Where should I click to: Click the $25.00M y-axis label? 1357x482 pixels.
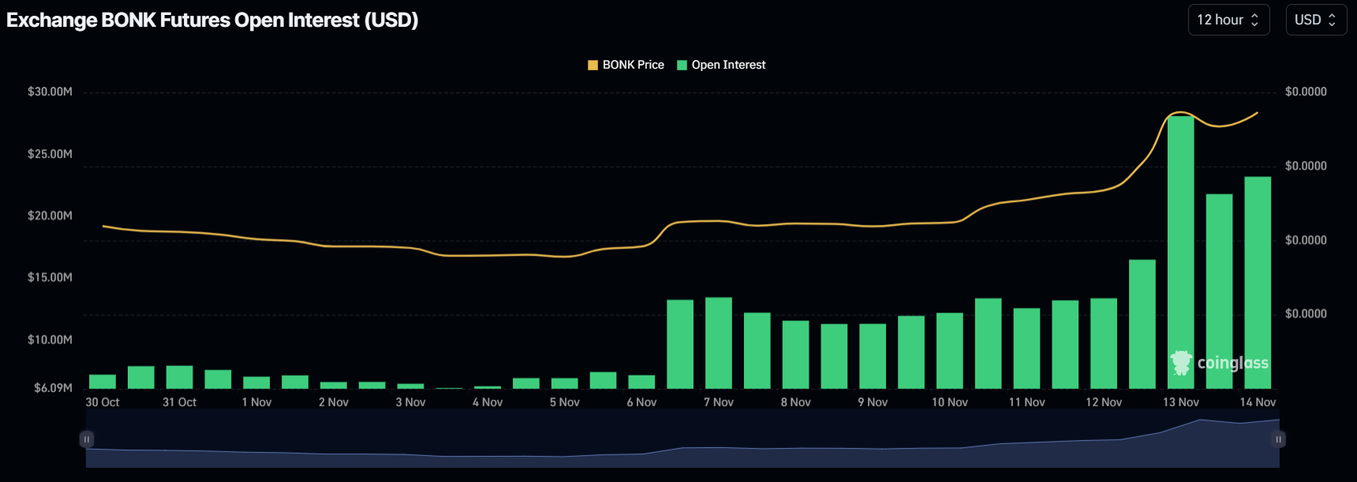[x=50, y=154]
